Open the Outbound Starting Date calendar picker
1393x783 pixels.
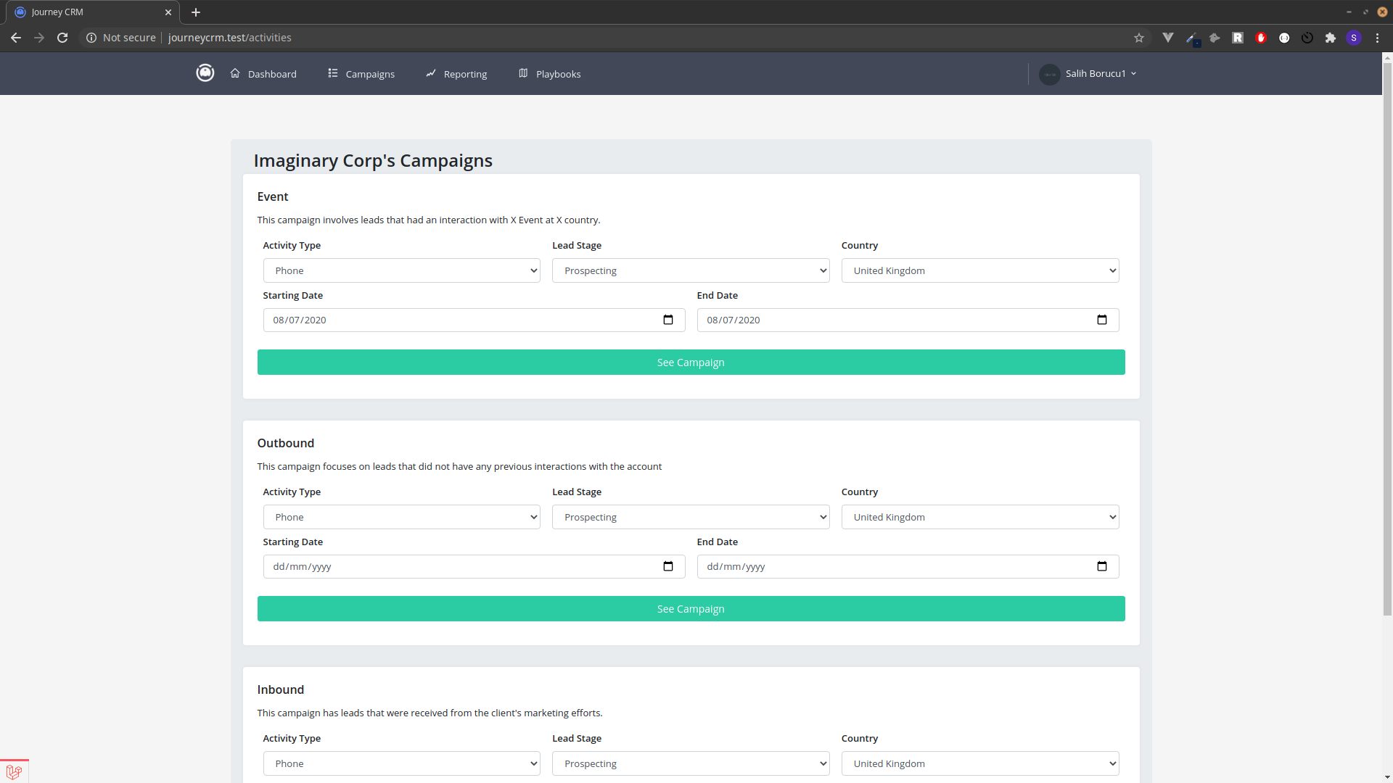click(x=668, y=566)
